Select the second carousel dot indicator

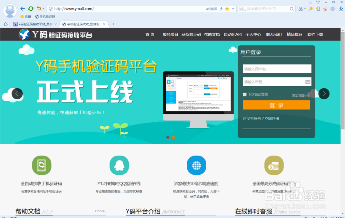point(173,138)
